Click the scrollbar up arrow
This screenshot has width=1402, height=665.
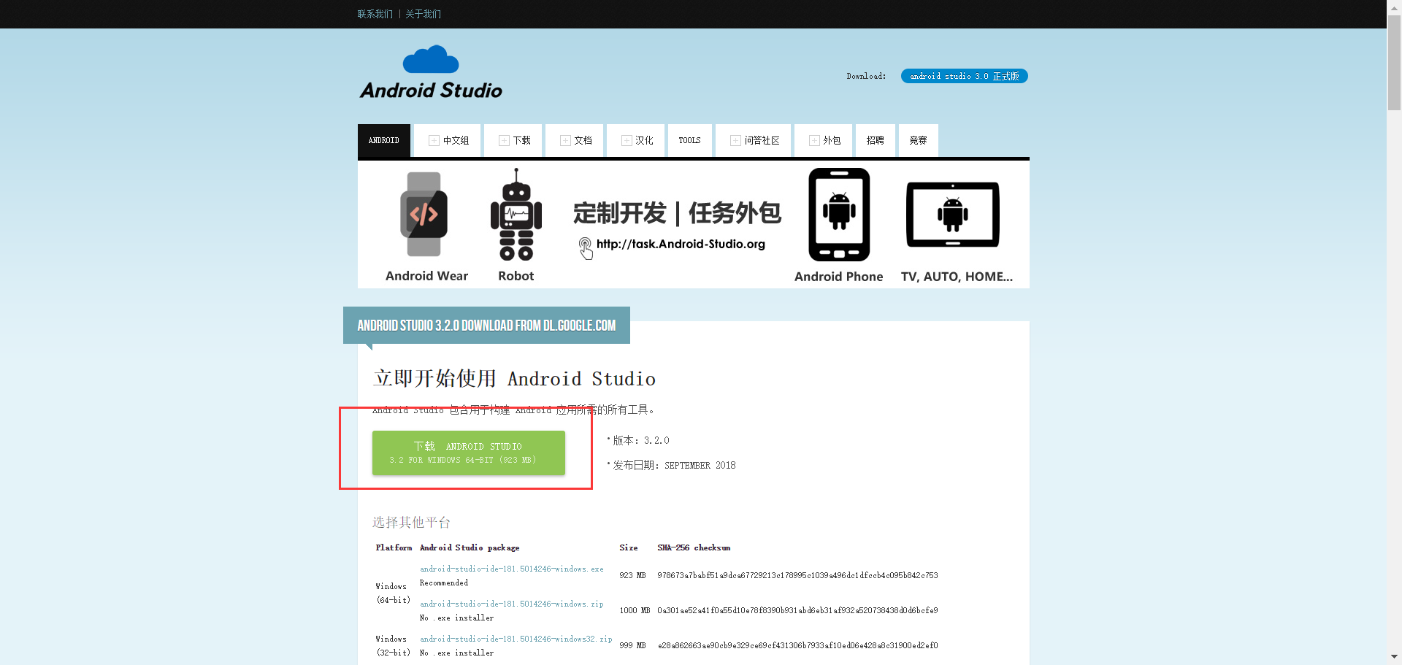pos(1394,7)
